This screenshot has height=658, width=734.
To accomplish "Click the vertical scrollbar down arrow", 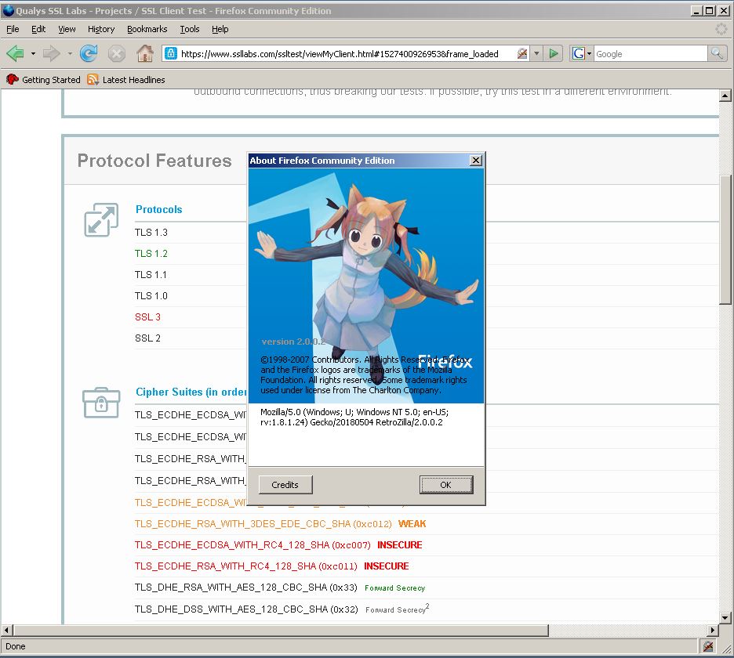I will click(725, 618).
